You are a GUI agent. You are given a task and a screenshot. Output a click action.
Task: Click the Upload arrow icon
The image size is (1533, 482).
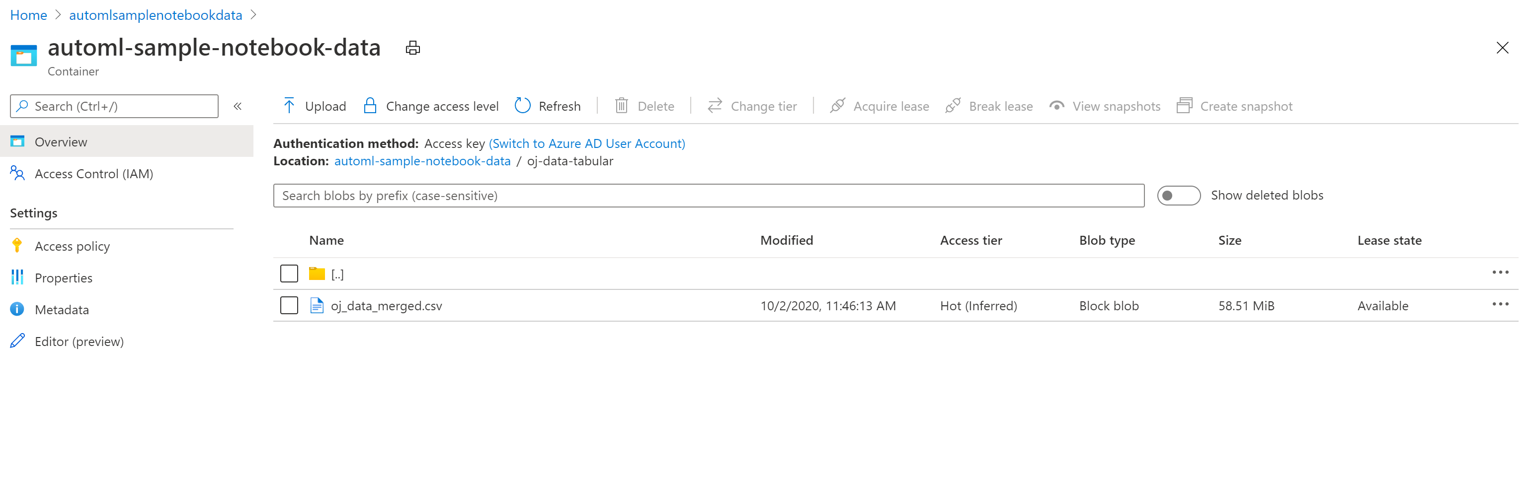tap(289, 106)
